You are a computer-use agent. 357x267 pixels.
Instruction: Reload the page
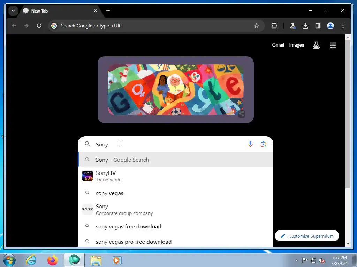(39, 26)
